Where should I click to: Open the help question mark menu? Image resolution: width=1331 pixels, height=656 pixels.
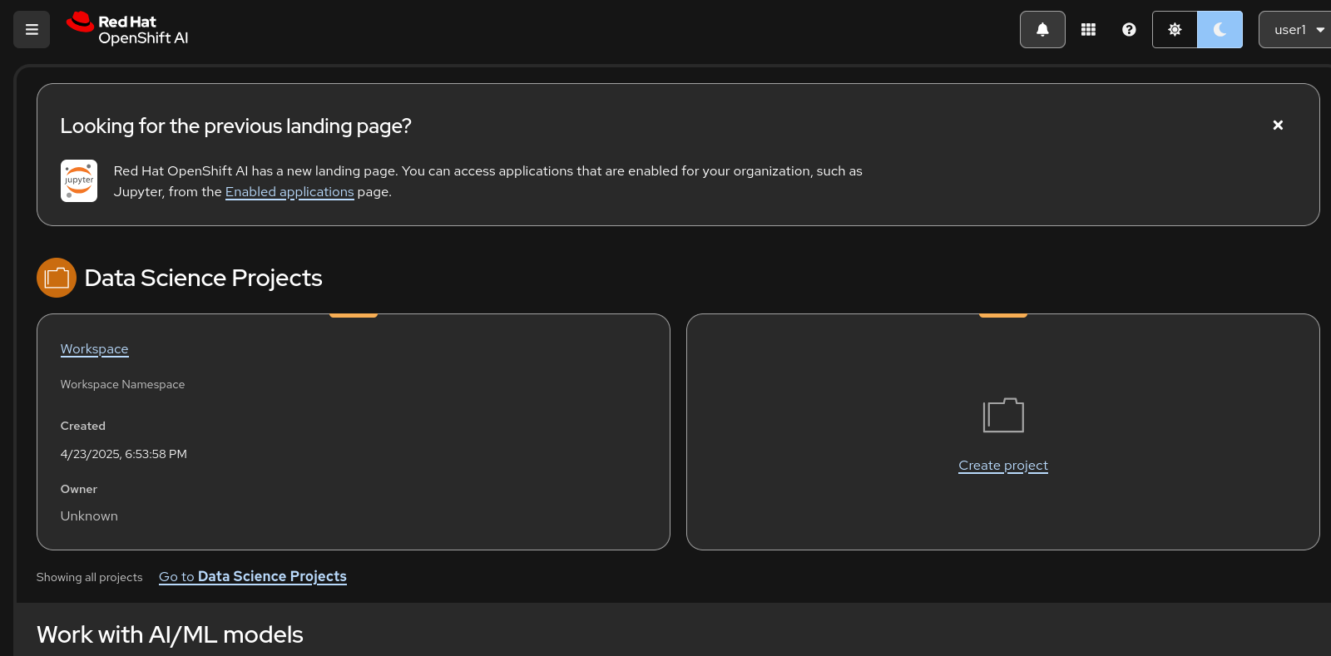pyautogui.click(x=1129, y=30)
